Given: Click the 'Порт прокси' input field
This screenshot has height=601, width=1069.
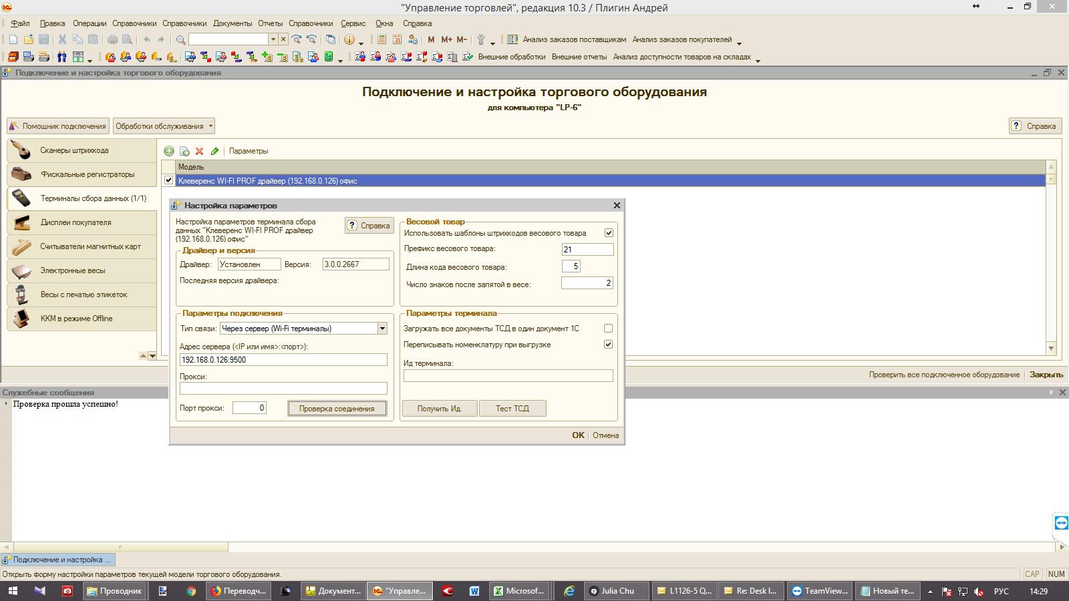Looking at the screenshot, I should pyautogui.click(x=249, y=408).
